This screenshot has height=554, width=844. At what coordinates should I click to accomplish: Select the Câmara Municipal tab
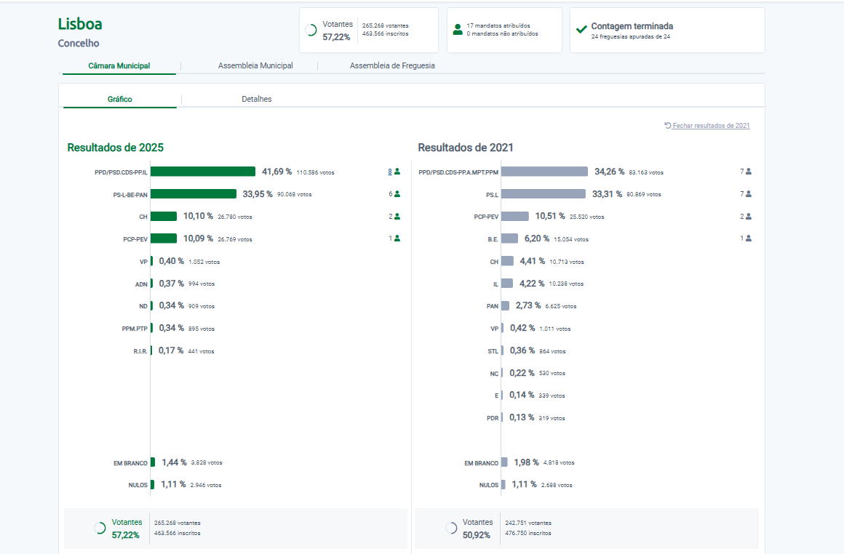pyautogui.click(x=119, y=65)
